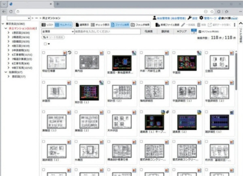This screenshot has width=243, height=176.
Task: Click the blue calendar-style icon beside クリア
Action: point(194,32)
